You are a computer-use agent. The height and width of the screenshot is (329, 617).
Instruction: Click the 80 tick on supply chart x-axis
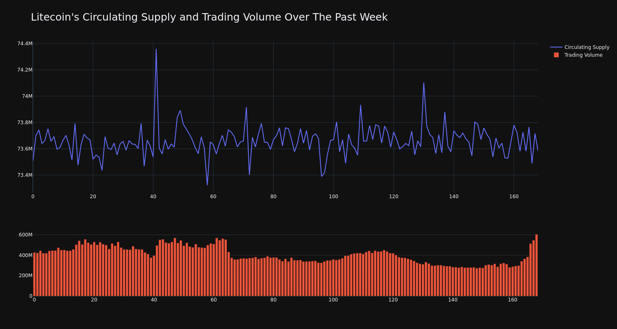tap(273, 197)
